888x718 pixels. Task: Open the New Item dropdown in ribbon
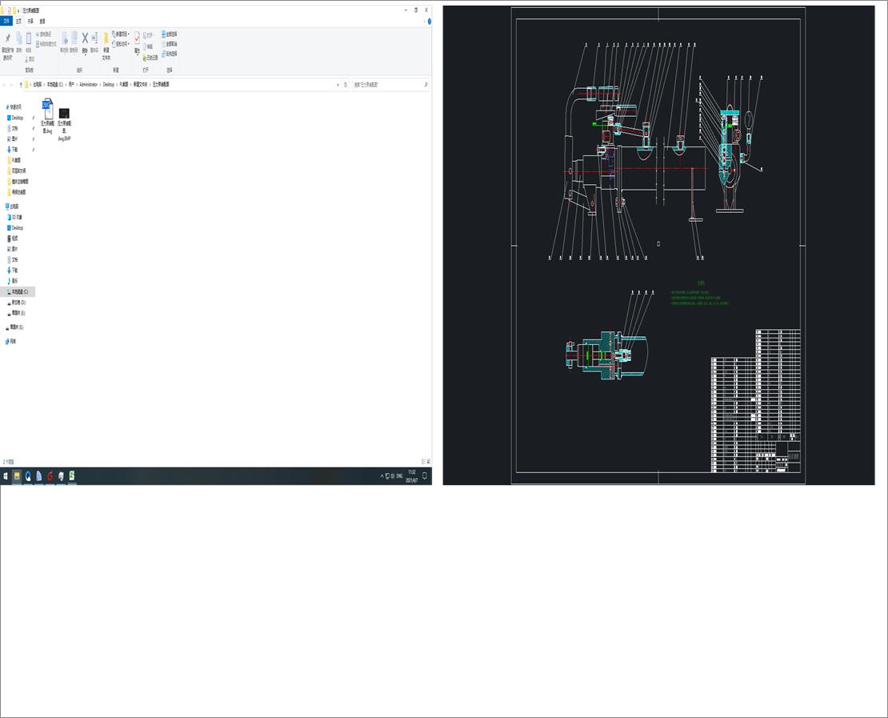coord(122,34)
